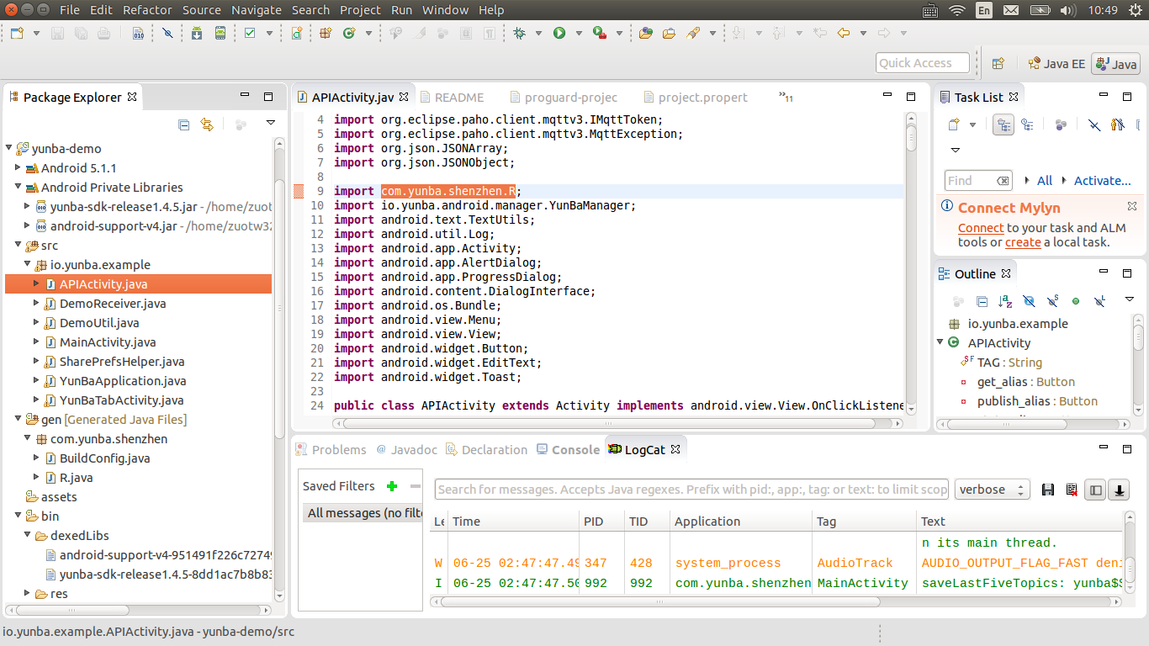Click the Connect link in Mylyn
The width and height of the screenshot is (1149, 646).
click(x=980, y=228)
